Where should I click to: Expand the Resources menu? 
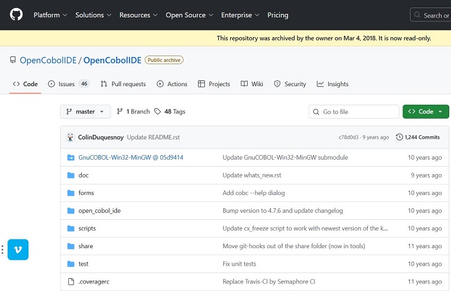click(138, 15)
